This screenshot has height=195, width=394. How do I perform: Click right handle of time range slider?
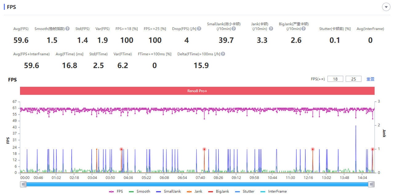372,184
